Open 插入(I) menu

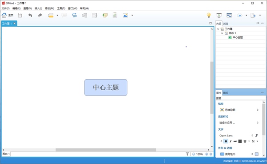[38, 8]
